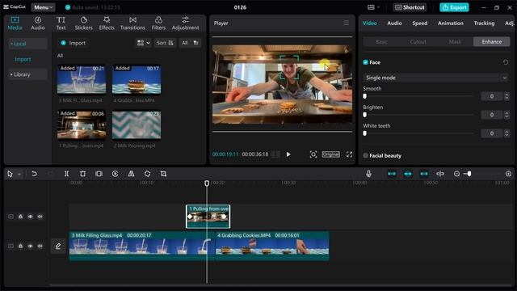Delete the selected clip
517x291 pixels.
click(x=82, y=174)
